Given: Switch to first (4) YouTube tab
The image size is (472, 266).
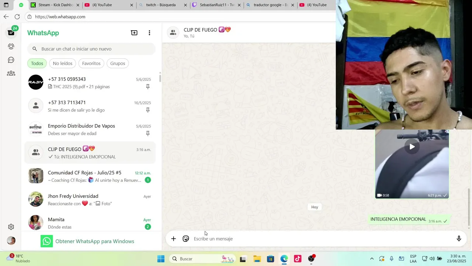Looking at the screenshot, I should 108,5.
